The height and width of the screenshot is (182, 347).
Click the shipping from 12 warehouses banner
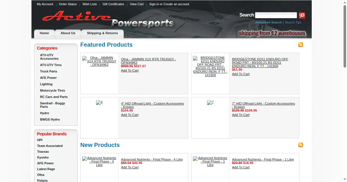[272, 33]
